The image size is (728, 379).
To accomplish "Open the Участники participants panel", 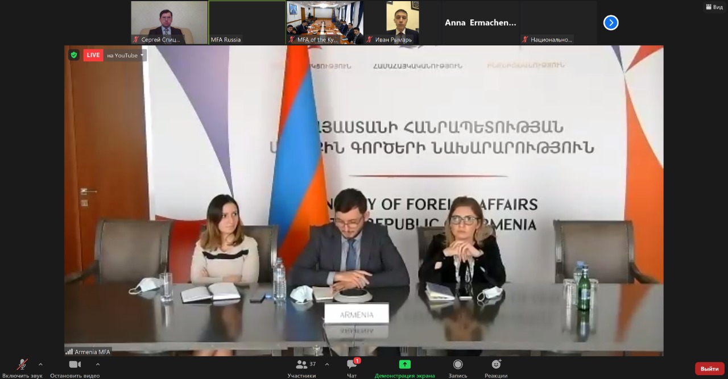I will point(301,365).
